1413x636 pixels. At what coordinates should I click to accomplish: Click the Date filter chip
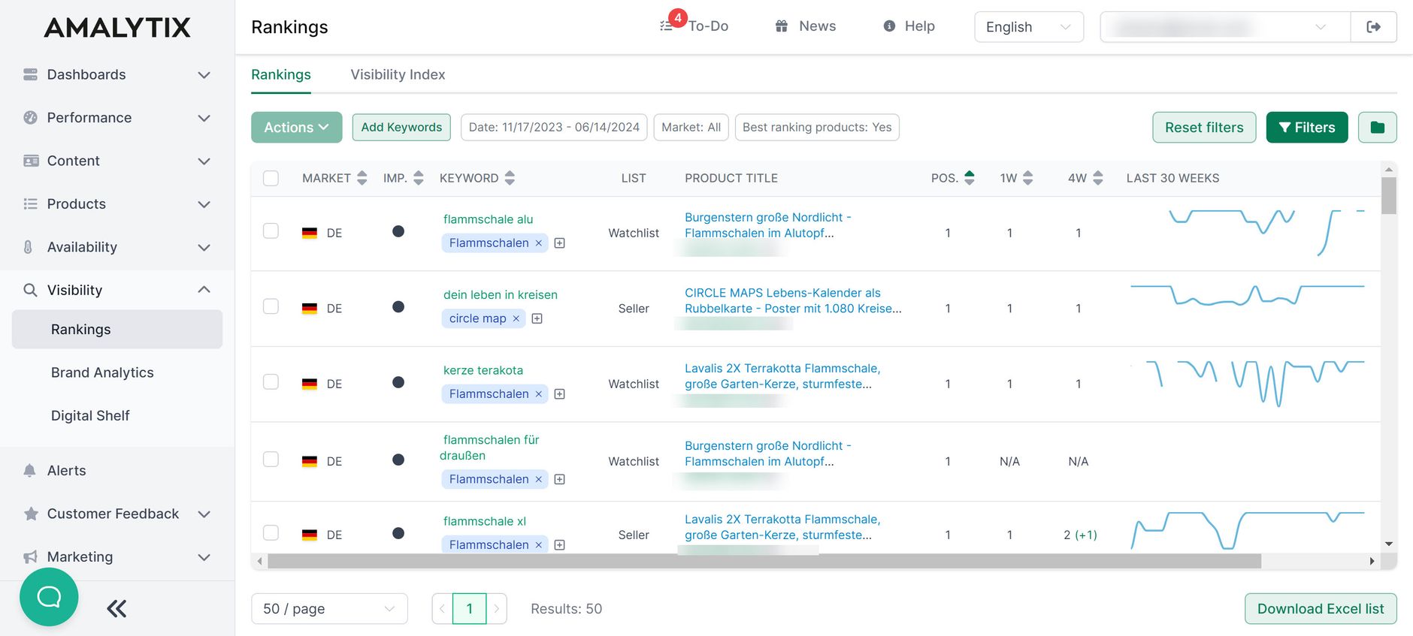coord(554,128)
